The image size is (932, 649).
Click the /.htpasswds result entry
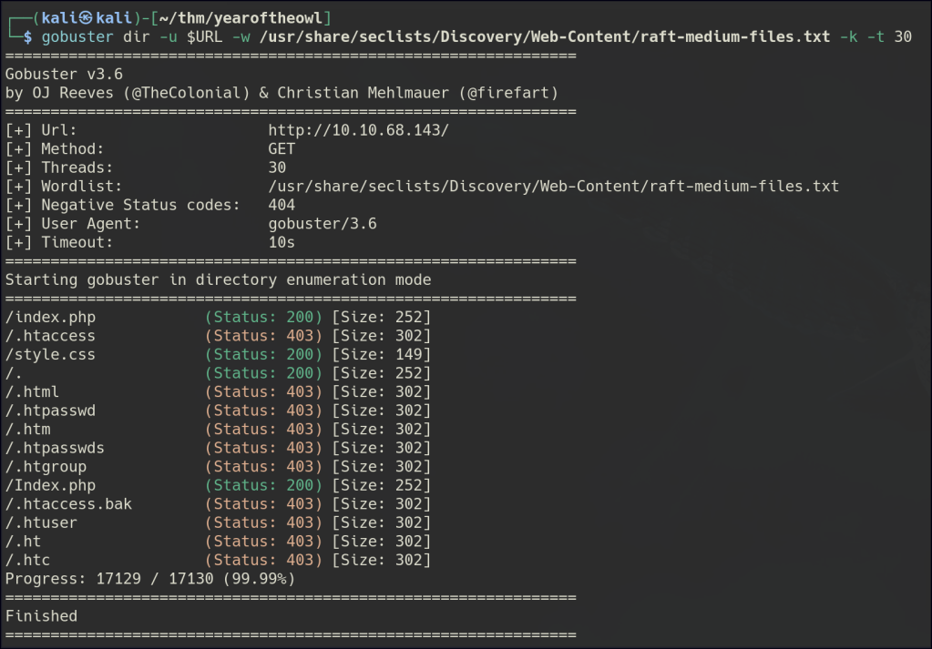tap(55, 448)
